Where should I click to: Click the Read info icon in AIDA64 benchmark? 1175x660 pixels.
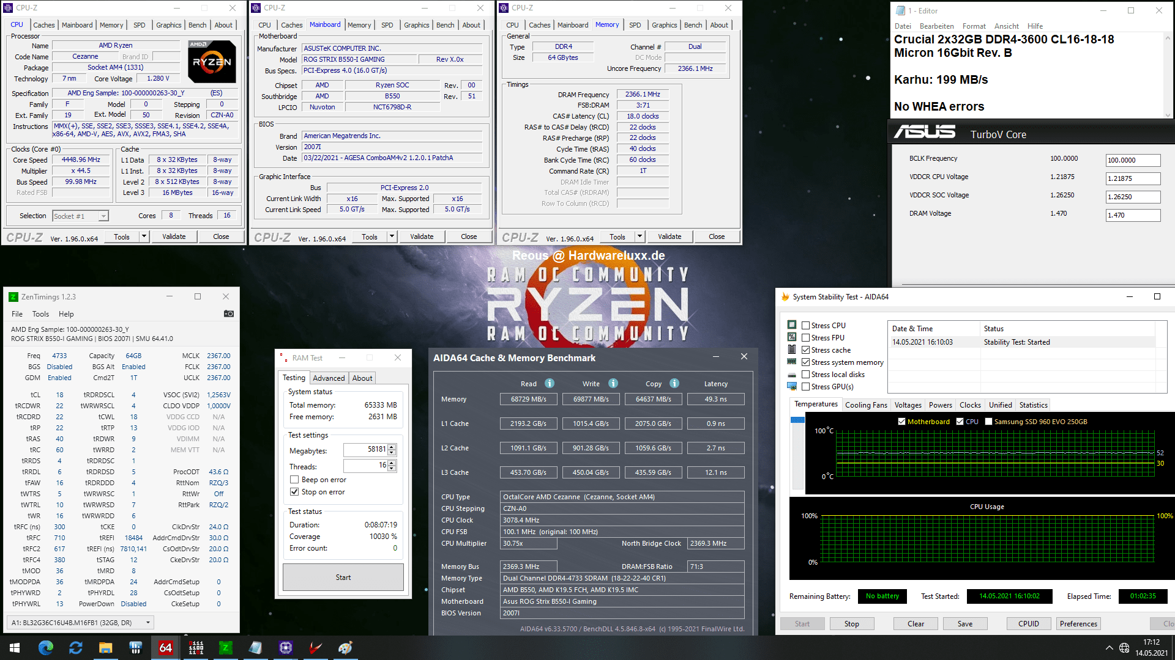pyautogui.click(x=550, y=383)
